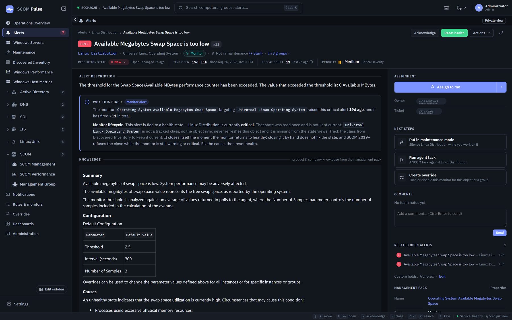Open the Administrator account avatar
The height and width of the screenshot is (320, 512).
tap(479, 8)
